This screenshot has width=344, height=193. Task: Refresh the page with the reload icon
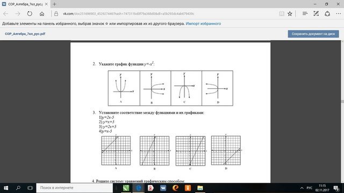click(x=30, y=14)
